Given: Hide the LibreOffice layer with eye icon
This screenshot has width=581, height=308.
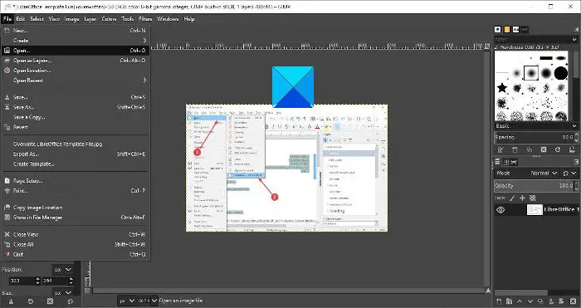Looking at the screenshot, I should pos(500,210).
